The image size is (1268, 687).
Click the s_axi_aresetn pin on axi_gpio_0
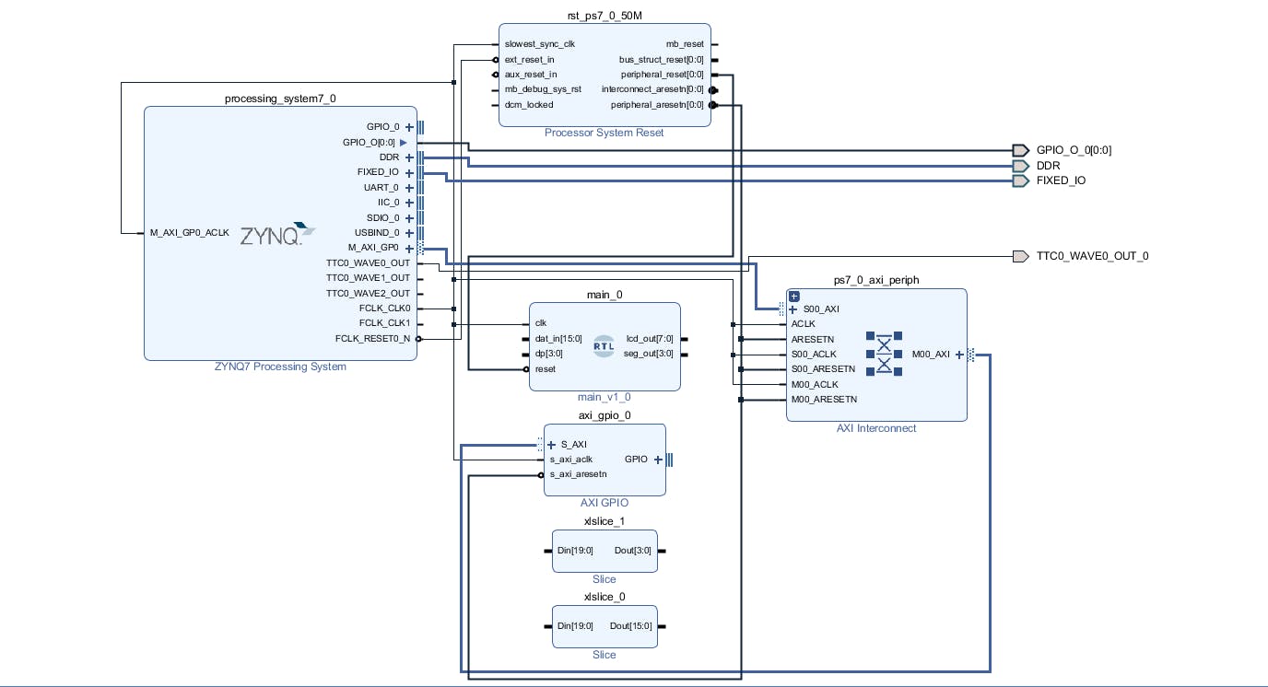click(578, 474)
